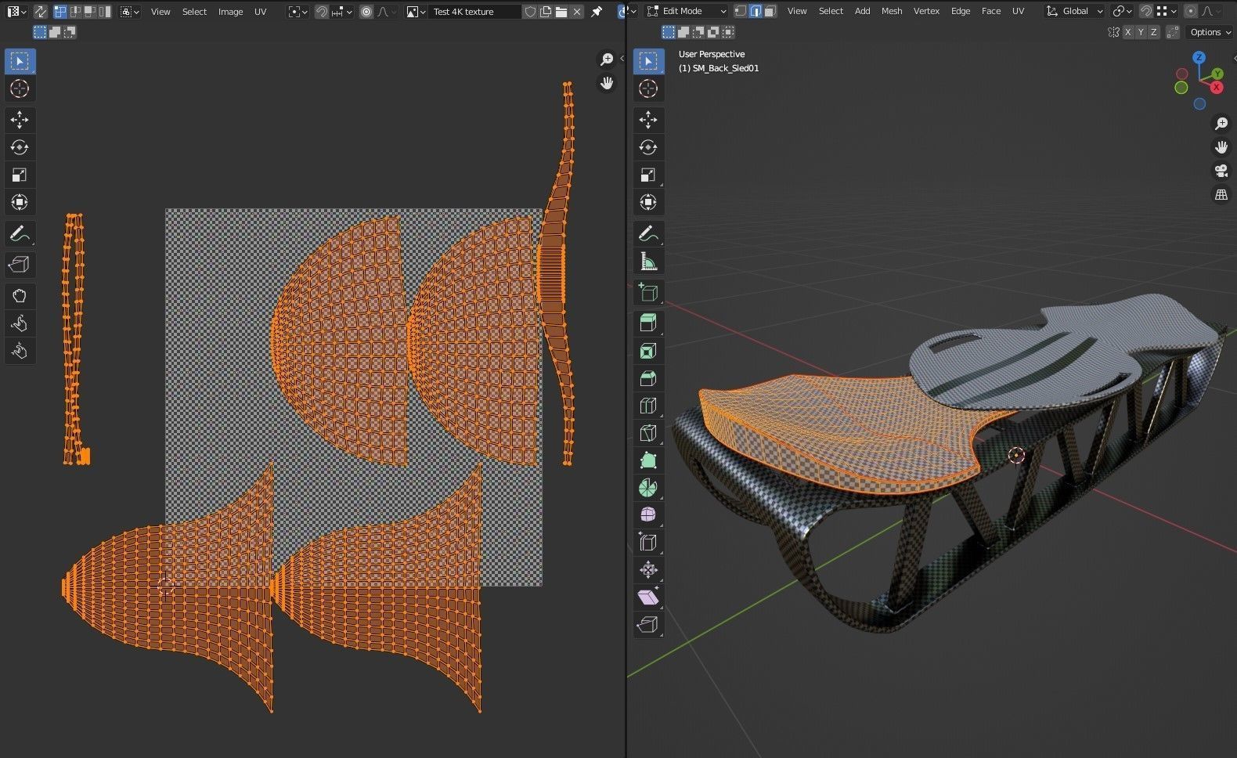Select the UV editor Select Box tool
Image resolution: width=1237 pixels, height=758 pixels.
click(20, 61)
